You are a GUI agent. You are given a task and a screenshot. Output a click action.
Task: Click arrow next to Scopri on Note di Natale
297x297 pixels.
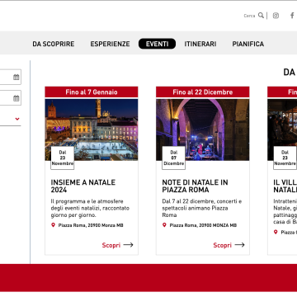click(x=239, y=245)
